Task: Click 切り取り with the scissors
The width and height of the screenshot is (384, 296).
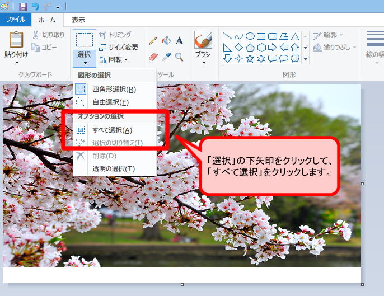Action: (x=49, y=35)
